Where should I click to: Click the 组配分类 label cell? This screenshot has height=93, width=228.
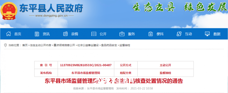(126, 73)
